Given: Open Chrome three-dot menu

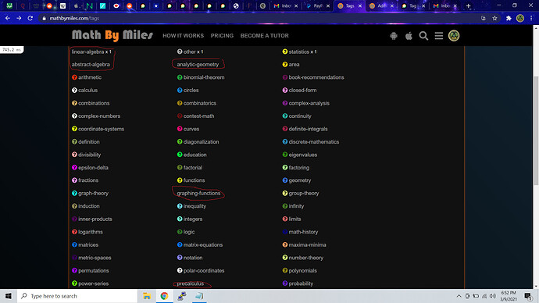Looking at the screenshot, I should pyautogui.click(x=531, y=18).
